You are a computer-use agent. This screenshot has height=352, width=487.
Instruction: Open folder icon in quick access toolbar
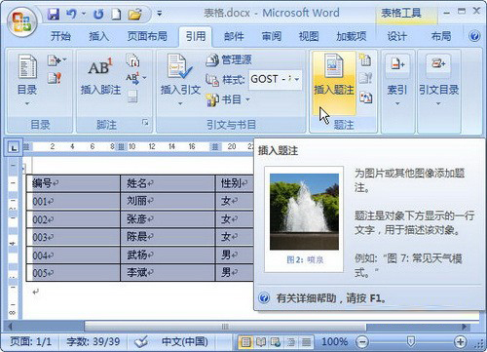tap(134, 15)
